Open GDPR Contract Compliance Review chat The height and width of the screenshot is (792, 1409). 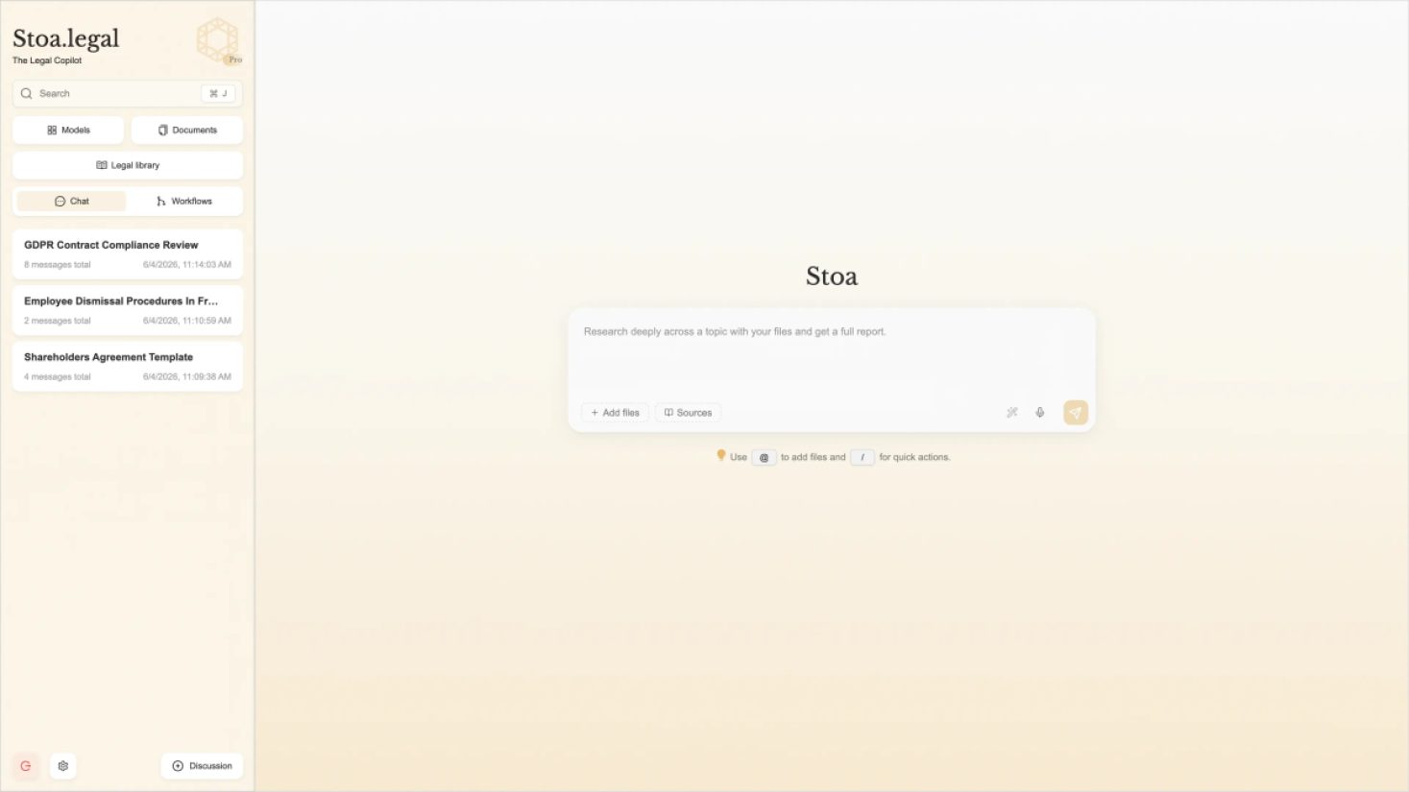coord(128,253)
